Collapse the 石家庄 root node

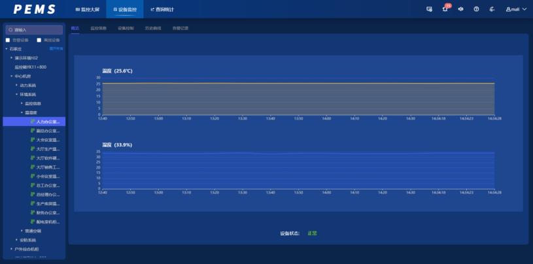pyautogui.click(x=7, y=49)
